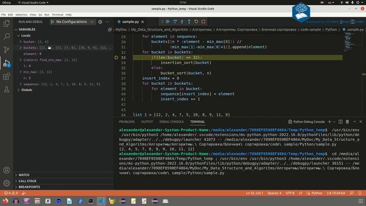366x206 pixels.
Task: Open the File menu
Action: 3,15
